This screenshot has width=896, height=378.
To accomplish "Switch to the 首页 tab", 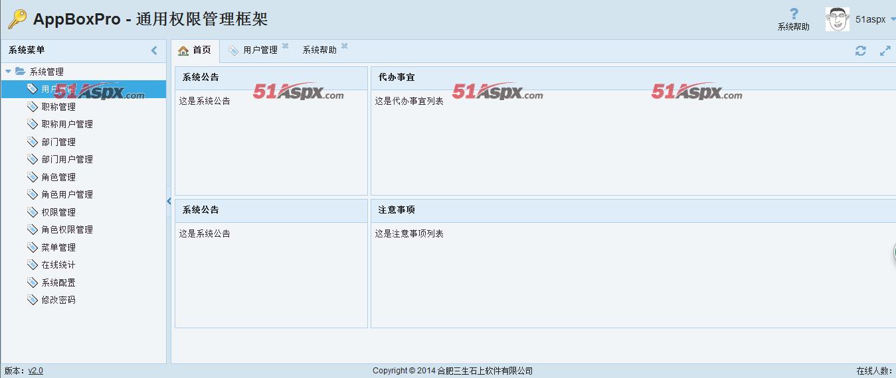I will pyautogui.click(x=195, y=50).
